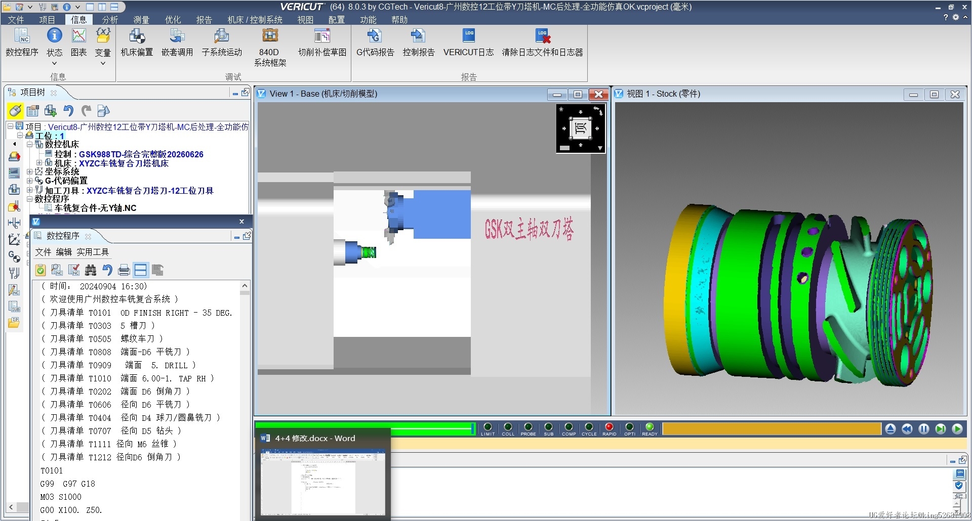Click the add-setup icon in project tree toolbar
The image size is (972, 521).
click(x=51, y=111)
